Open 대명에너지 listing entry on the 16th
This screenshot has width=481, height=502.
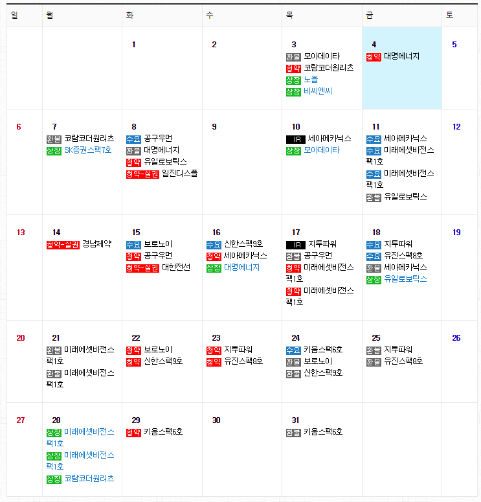[241, 268]
